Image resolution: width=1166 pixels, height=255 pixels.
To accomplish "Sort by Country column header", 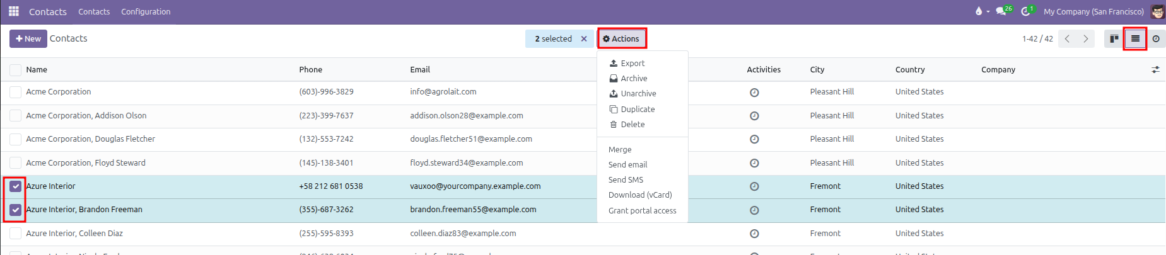I will (910, 70).
